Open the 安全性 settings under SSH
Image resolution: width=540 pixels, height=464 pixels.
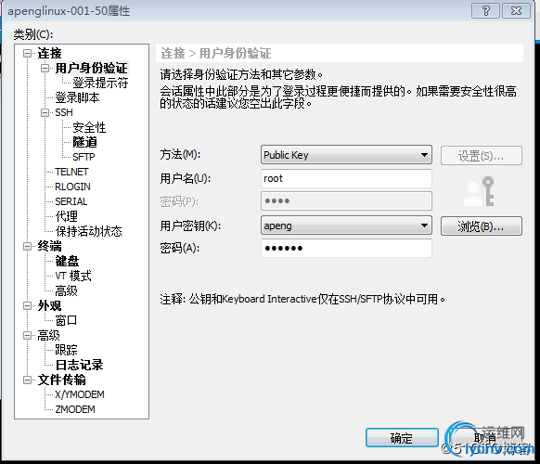[x=89, y=127]
